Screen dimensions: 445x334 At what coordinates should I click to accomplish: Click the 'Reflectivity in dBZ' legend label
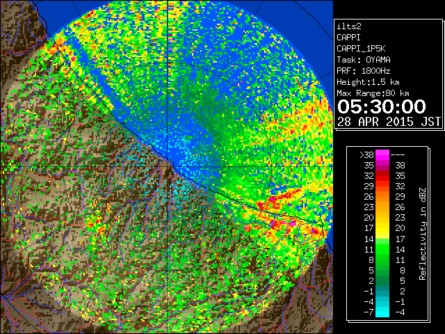coord(423,234)
